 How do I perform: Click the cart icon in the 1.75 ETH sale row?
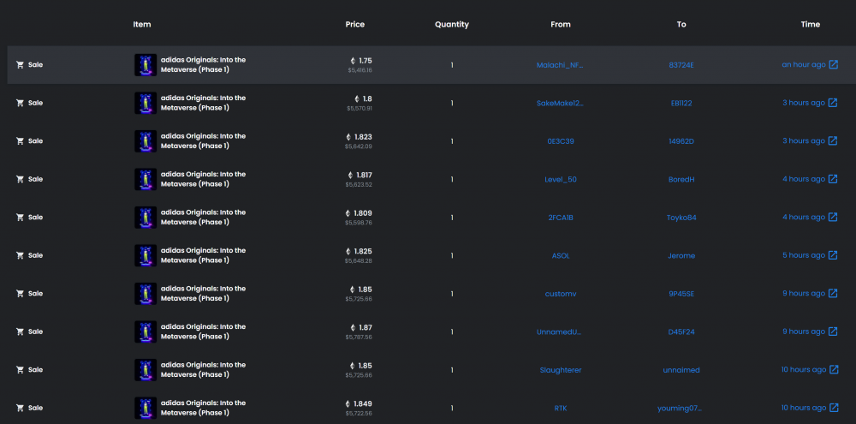(20, 64)
